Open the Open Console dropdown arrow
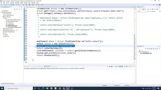The image size is (161, 90). point(131,66)
